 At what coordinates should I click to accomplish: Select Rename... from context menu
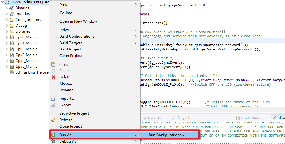click(x=95, y=90)
